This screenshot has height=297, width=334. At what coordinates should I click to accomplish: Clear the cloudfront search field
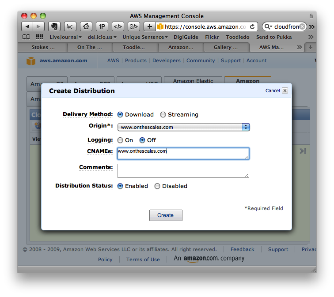pyautogui.click(x=302, y=27)
